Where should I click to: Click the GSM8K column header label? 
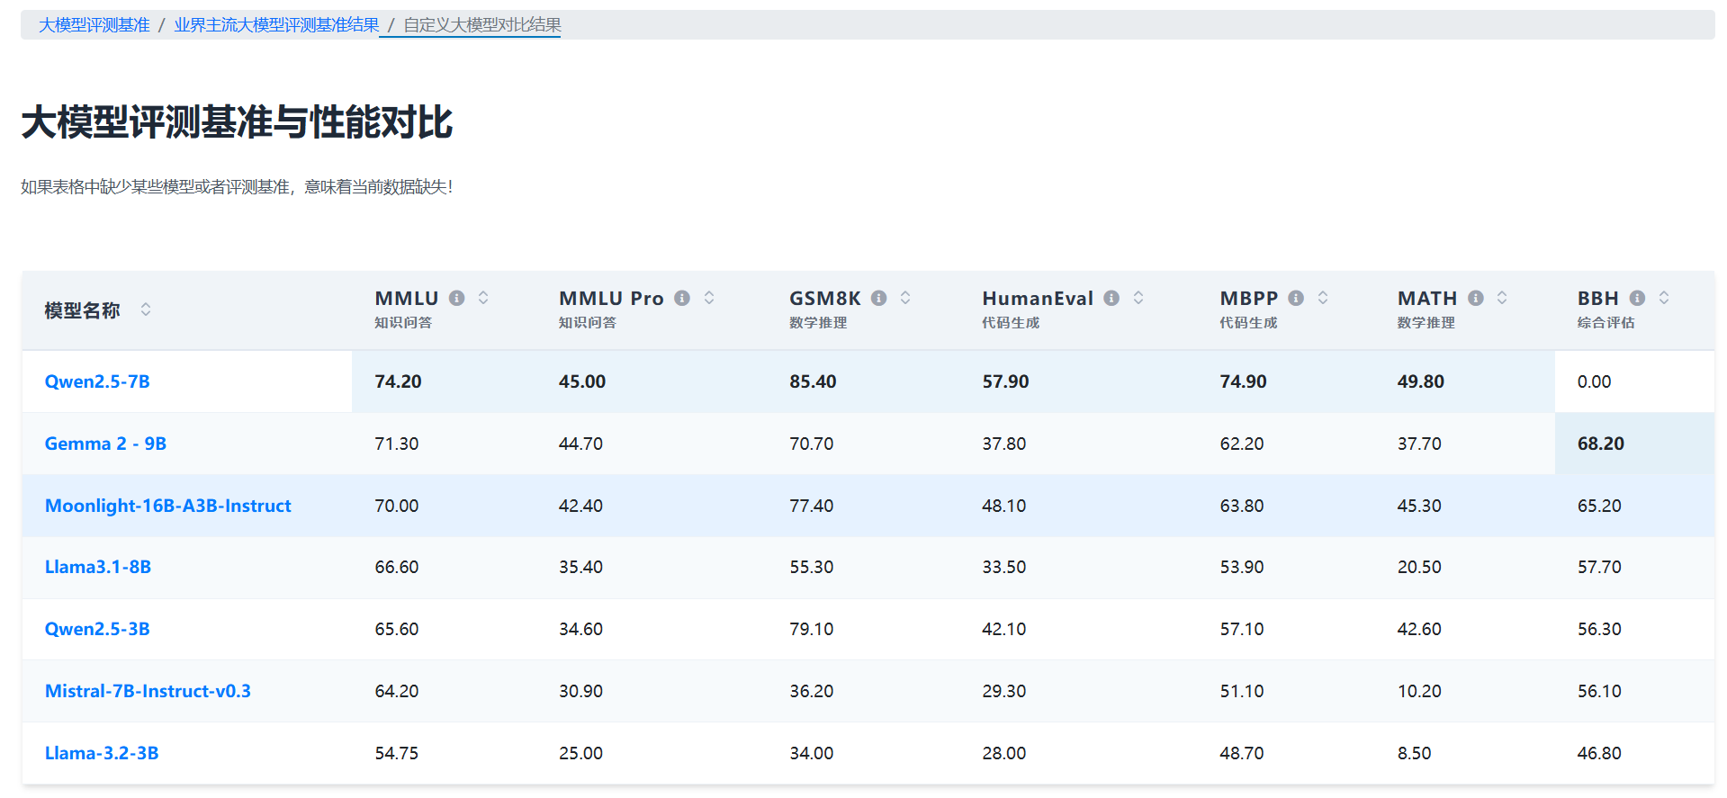825,299
